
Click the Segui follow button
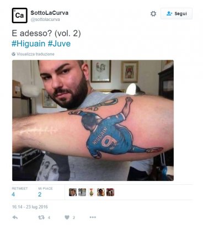tap(177, 14)
